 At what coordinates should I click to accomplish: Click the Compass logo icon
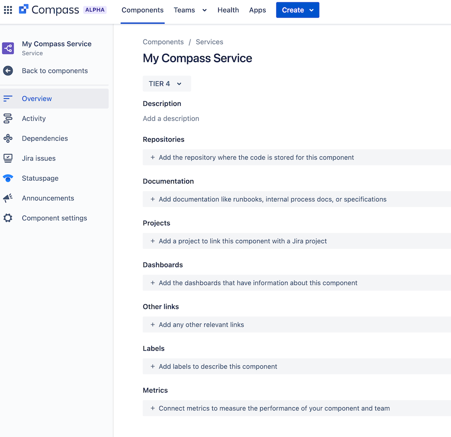(23, 9)
